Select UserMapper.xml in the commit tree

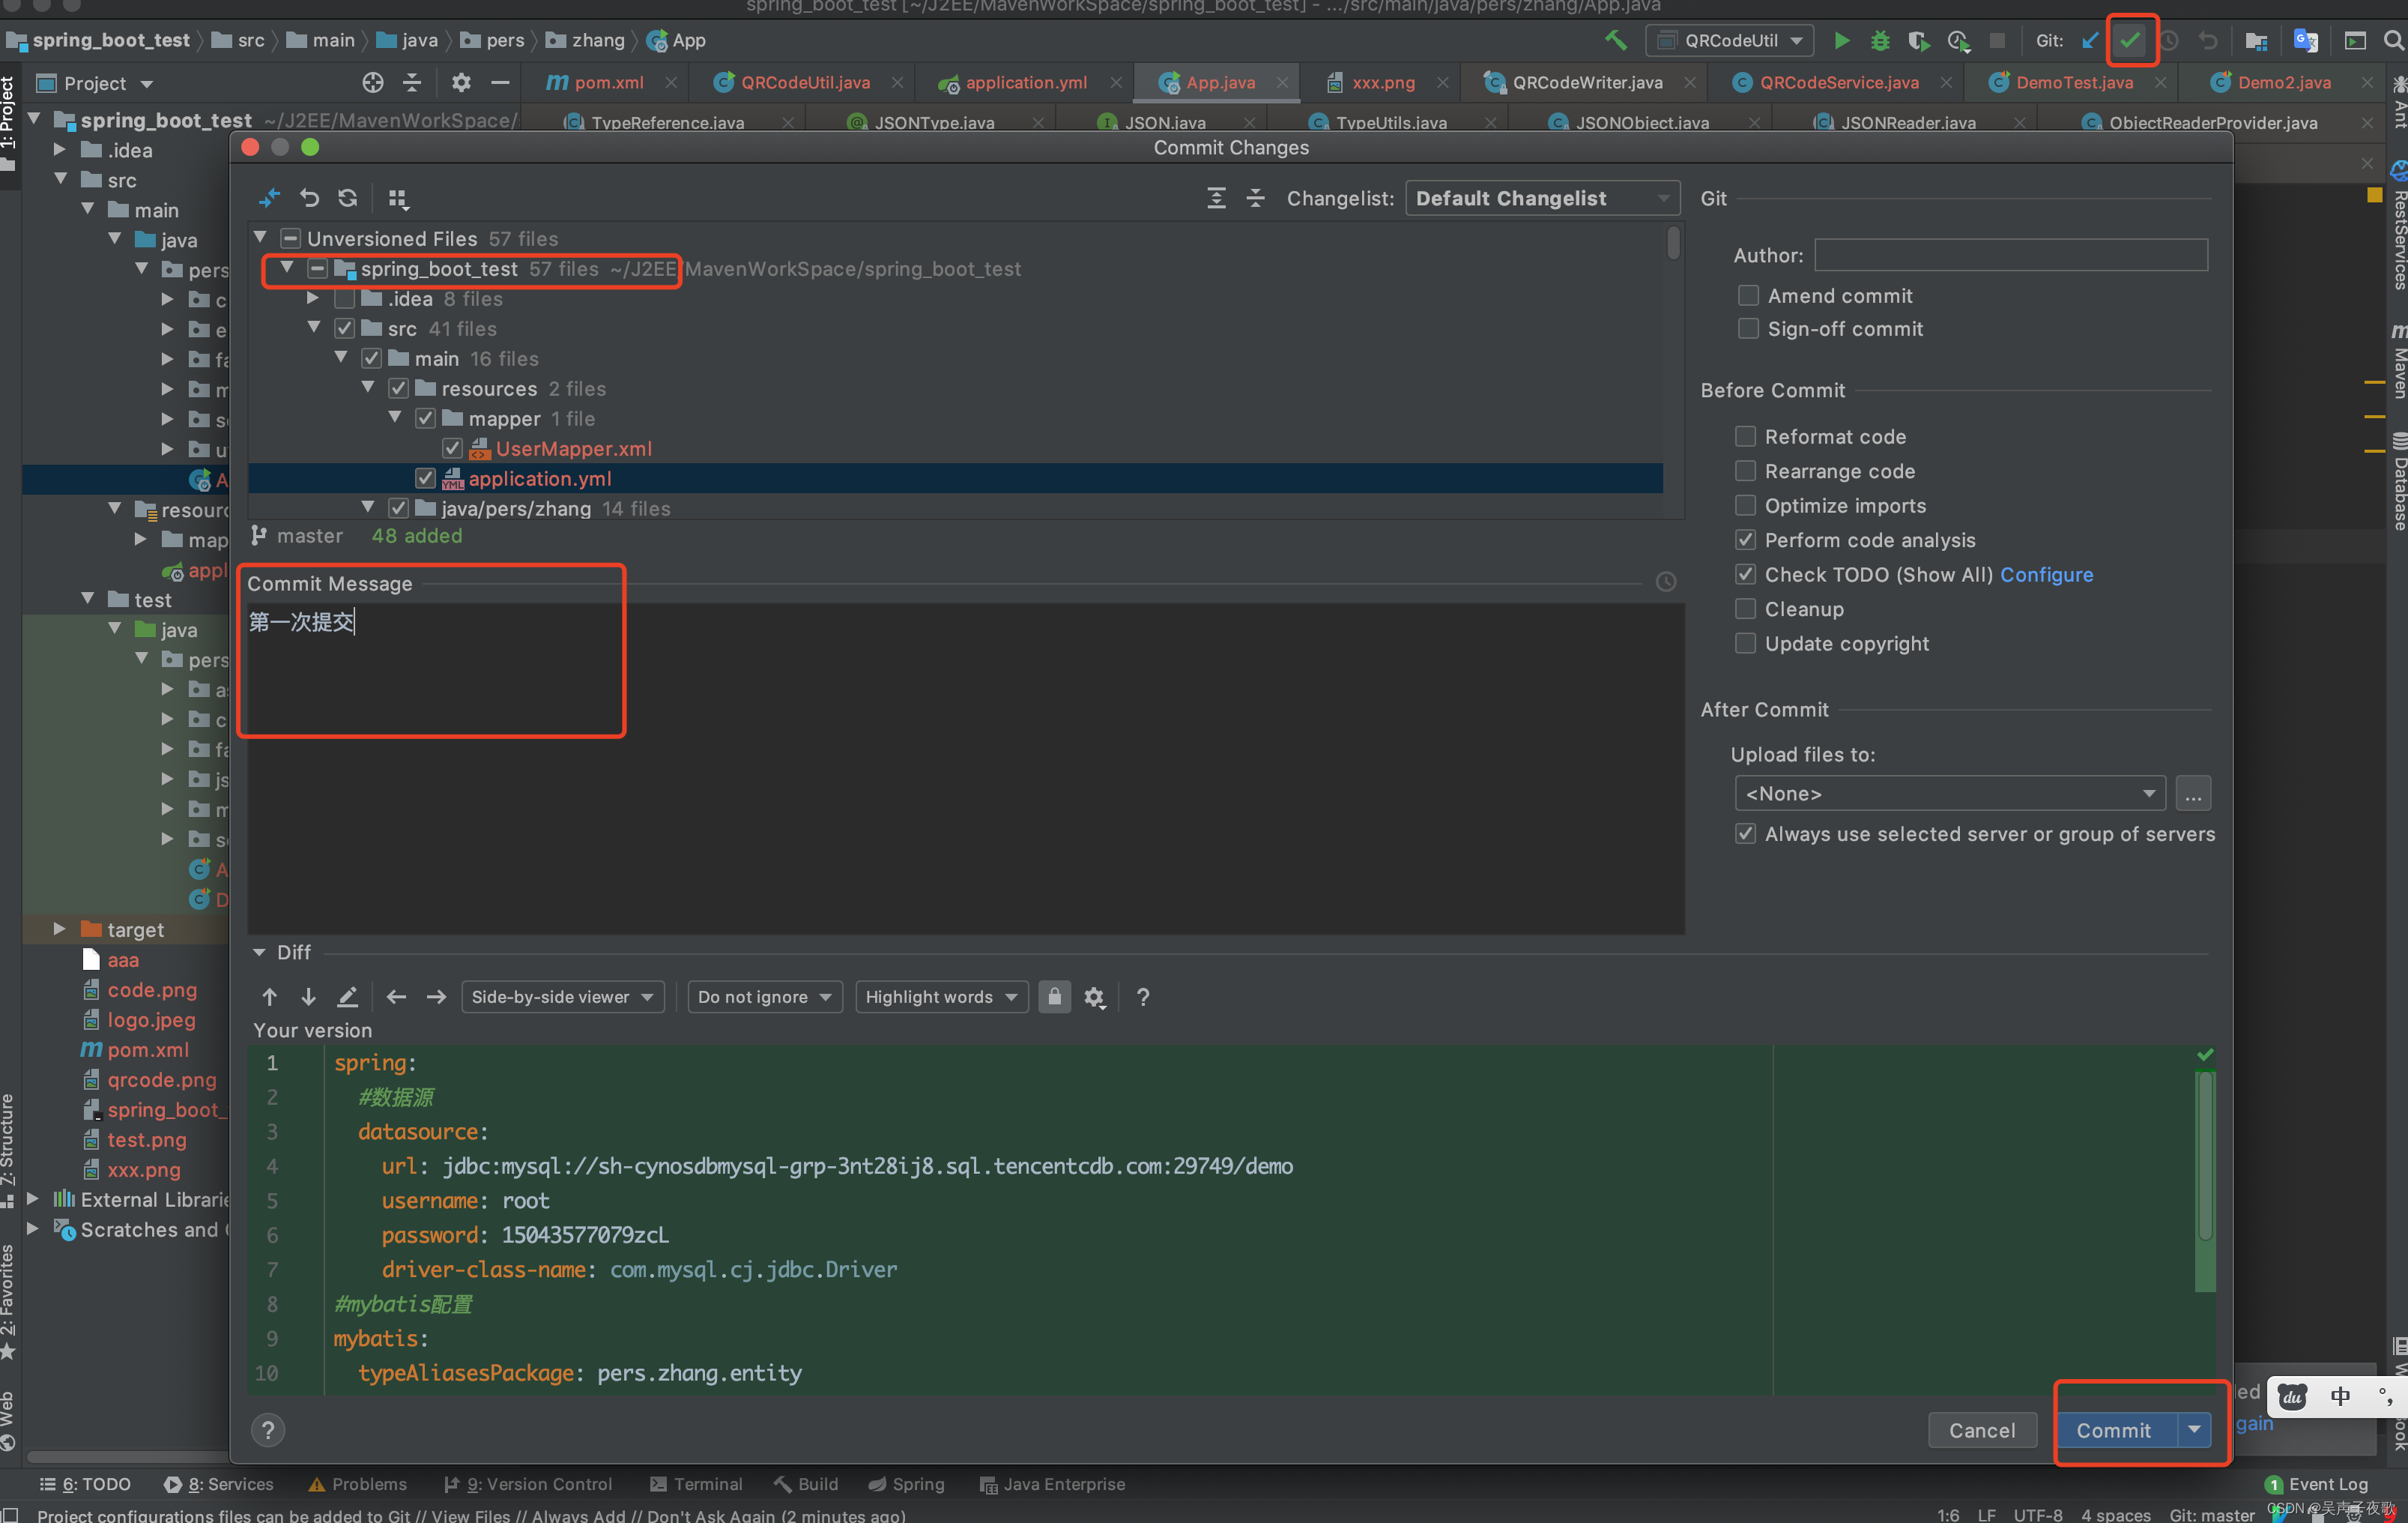(573, 448)
